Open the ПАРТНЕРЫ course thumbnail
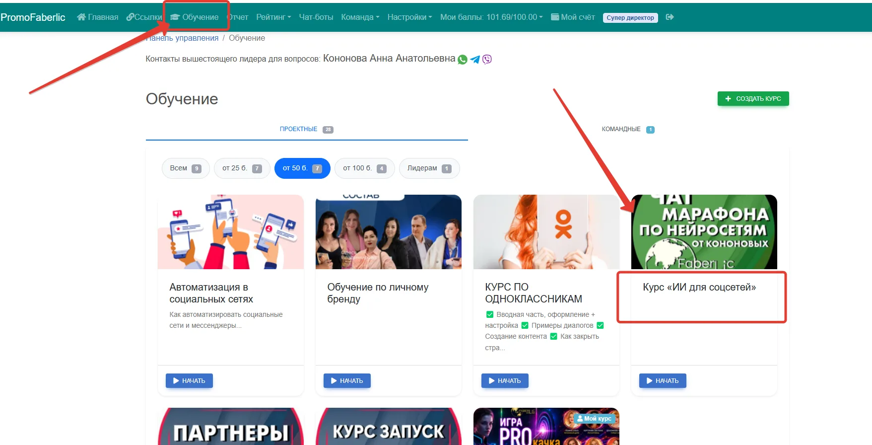Screen dimensions: 872x445 (x=231, y=427)
